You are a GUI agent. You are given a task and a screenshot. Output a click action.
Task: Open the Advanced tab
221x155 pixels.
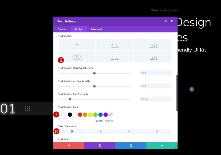point(96,29)
